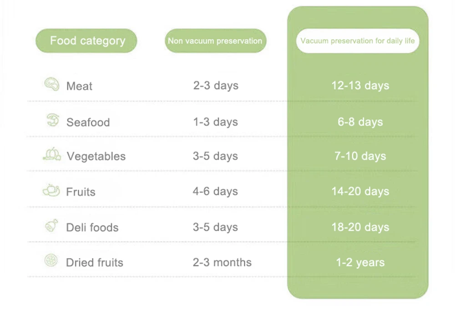The height and width of the screenshot is (314, 455).
Task: Click the 12-13 days vacuum value
Action: click(x=360, y=86)
